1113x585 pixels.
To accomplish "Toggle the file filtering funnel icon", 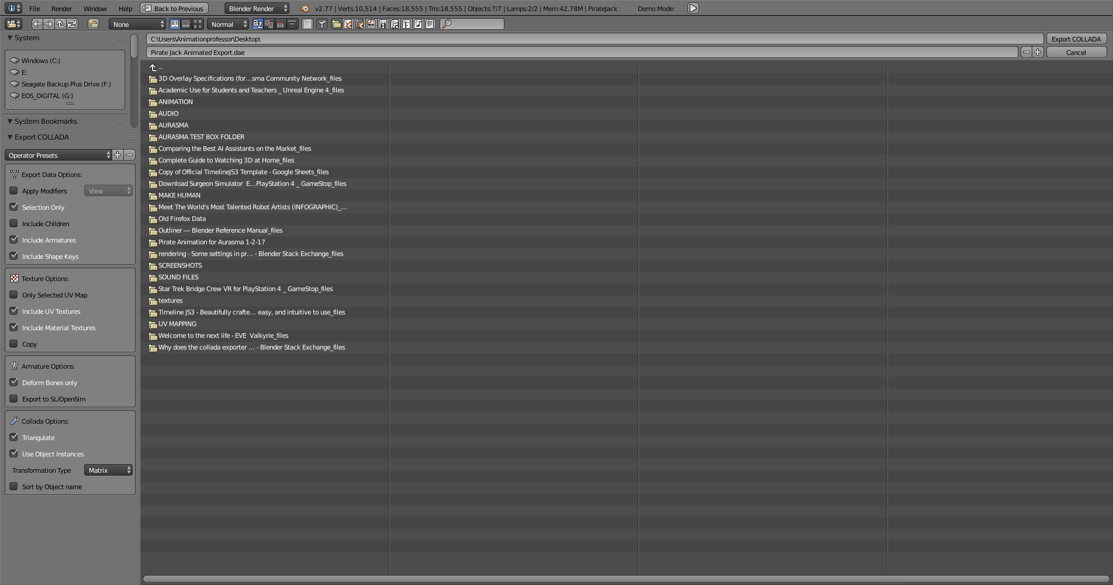I will pyautogui.click(x=322, y=24).
